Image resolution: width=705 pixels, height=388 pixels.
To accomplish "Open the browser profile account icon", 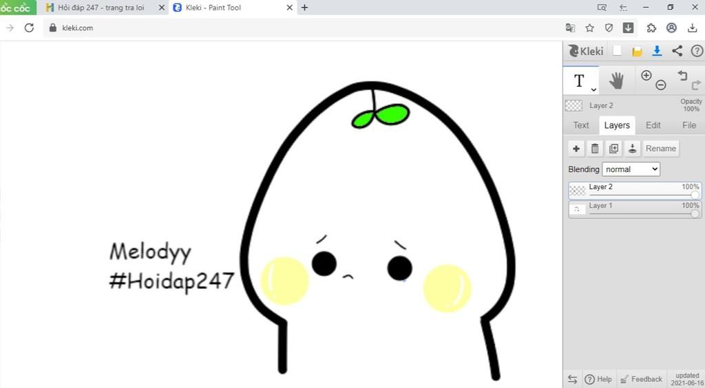I will (x=671, y=28).
